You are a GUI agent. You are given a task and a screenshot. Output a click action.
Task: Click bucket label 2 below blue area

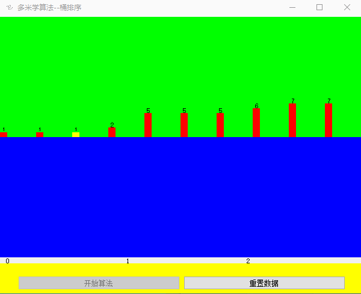tap(248, 261)
